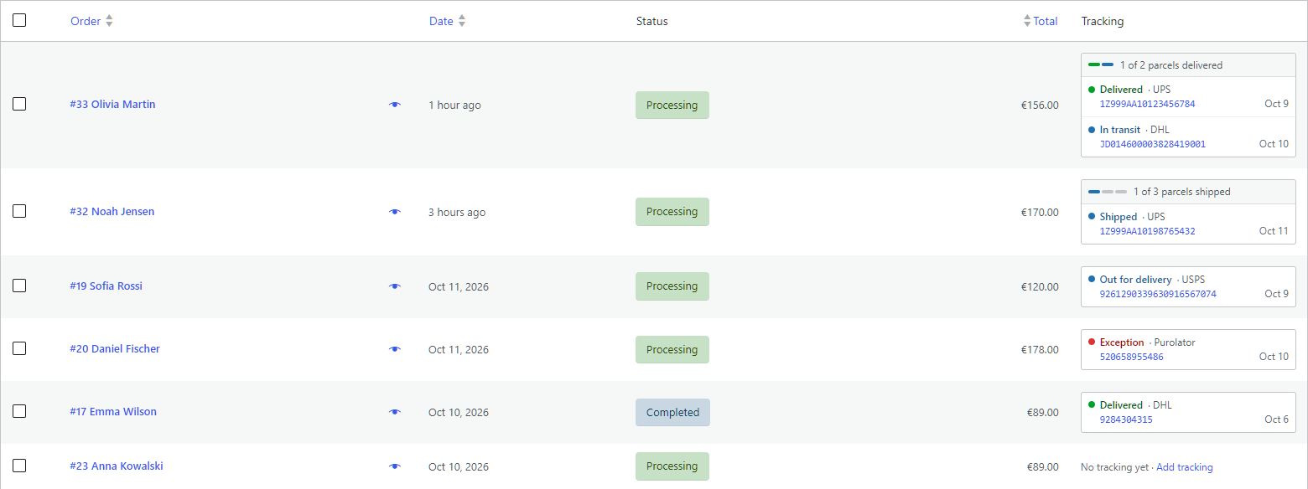The height and width of the screenshot is (489, 1308).
Task: Open order #32 Noah Jensen
Action: (x=112, y=212)
